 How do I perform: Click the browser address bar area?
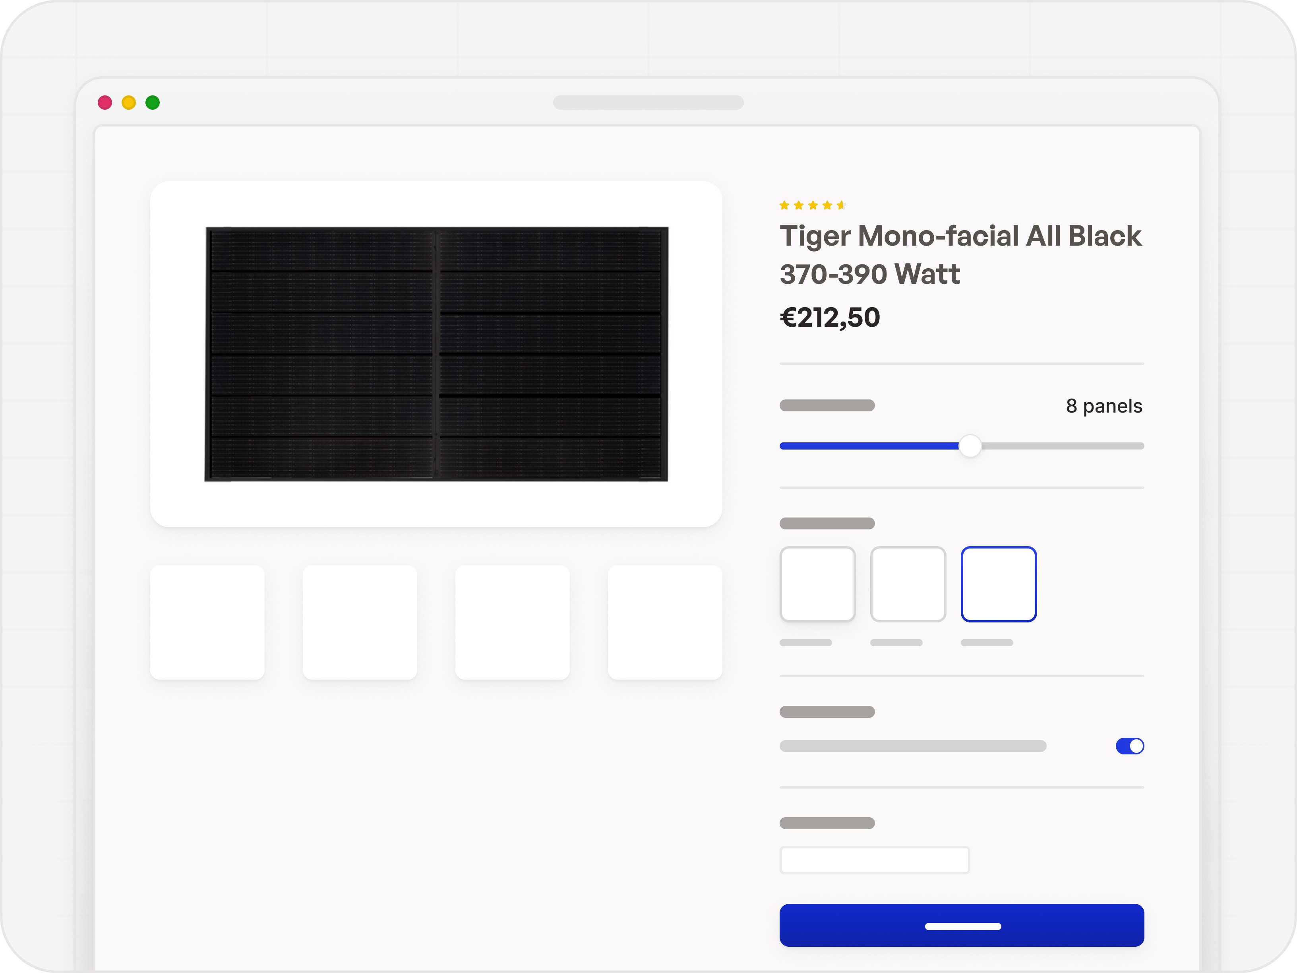[x=648, y=103]
